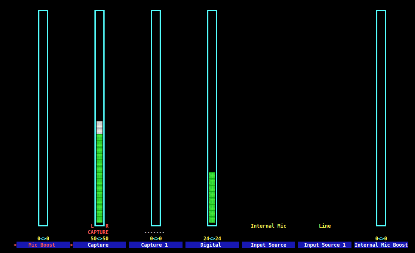415x253 pixels.
Task: Click the left red arrow beside Mic Boost
Action: 15,245
